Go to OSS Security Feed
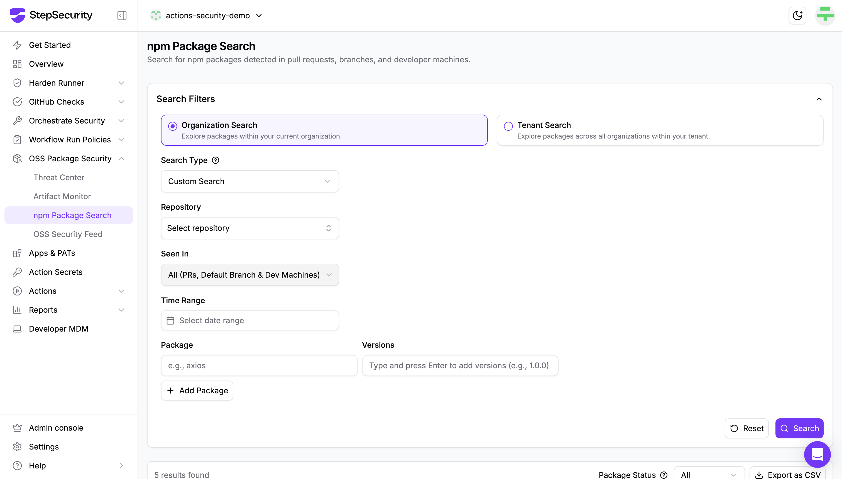The width and height of the screenshot is (842, 479). [x=68, y=234]
